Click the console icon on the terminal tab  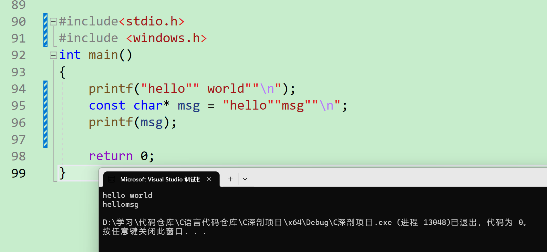pos(111,179)
